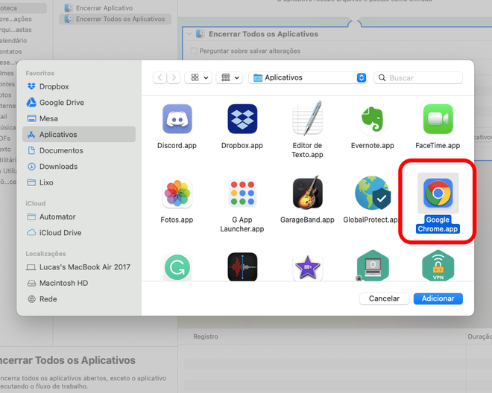Select Evernote.app icon
This screenshot has width=492, height=393.
(373, 119)
